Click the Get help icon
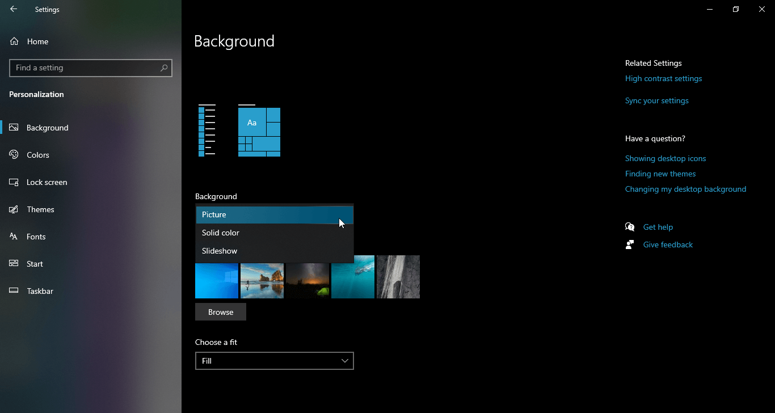This screenshot has height=413, width=775. pos(630,226)
